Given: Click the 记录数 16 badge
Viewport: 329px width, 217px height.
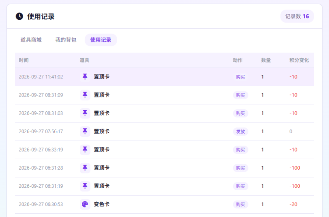Looking at the screenshot, I should (x=297, y=16).
